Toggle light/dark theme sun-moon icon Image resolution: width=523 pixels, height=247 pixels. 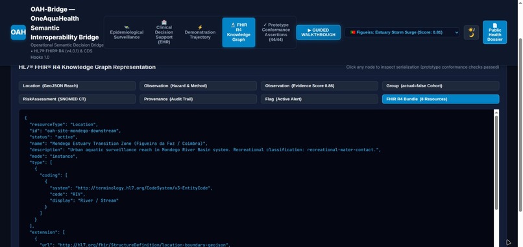471,32
